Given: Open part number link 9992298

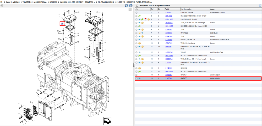Looking at the screenshot, I should (x=168, y=47).
